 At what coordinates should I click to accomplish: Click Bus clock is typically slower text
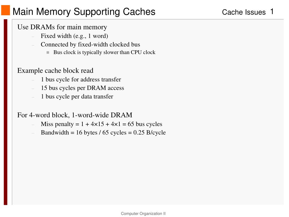click(x=104, y=52)
